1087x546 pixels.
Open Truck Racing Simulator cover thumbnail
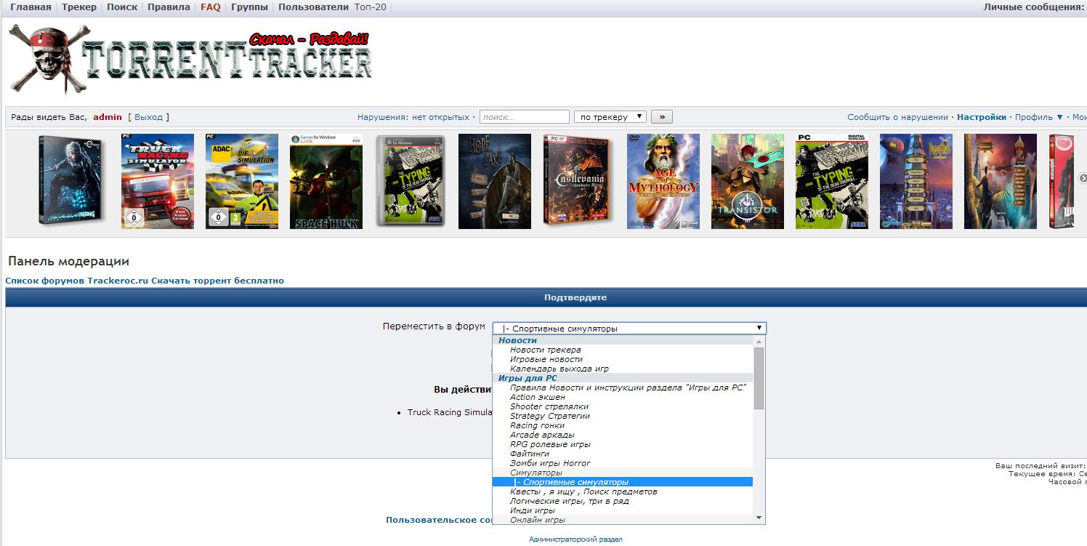coord(158,181)
